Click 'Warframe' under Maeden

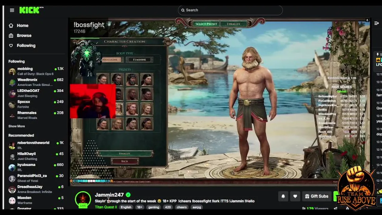tap(25, 203)
